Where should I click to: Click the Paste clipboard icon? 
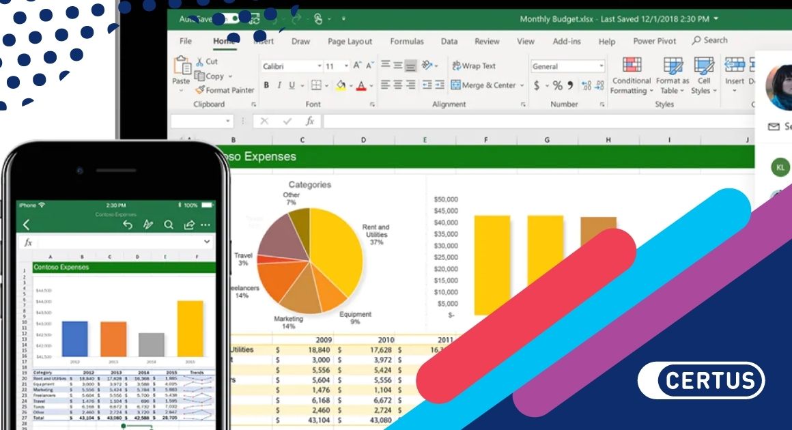click(182, 66)
